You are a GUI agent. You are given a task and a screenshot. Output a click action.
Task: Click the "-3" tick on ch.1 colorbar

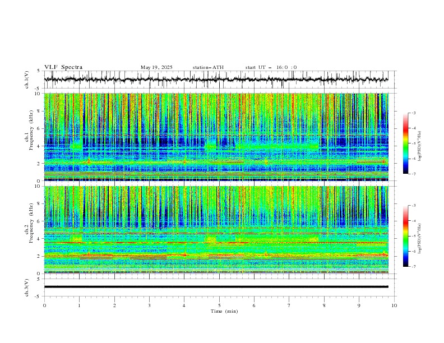click(x=413, y=113)
